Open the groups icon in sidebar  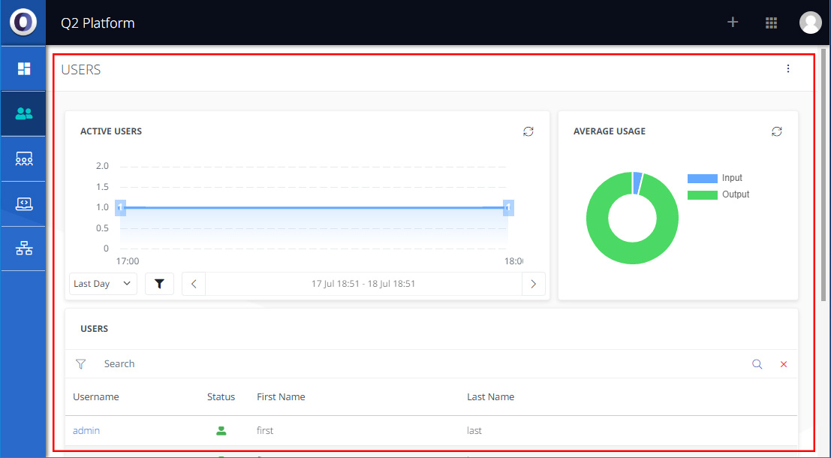(24, 159)
